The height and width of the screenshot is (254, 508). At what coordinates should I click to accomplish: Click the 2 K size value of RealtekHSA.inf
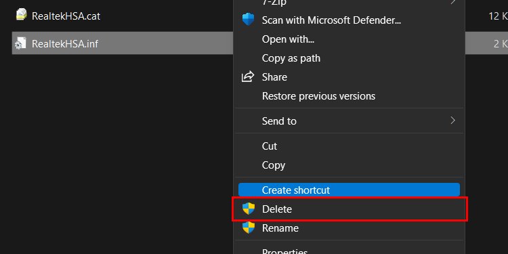(501, 43)
